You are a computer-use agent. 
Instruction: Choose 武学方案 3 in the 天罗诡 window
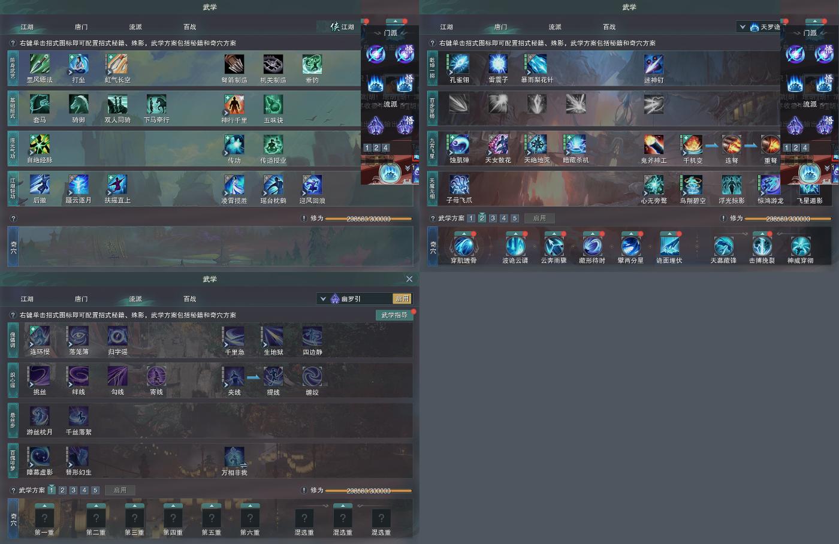pyautogui.click(x=493, y=218)
